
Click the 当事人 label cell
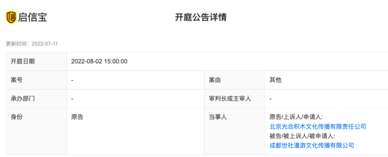[x=235, y=131]
